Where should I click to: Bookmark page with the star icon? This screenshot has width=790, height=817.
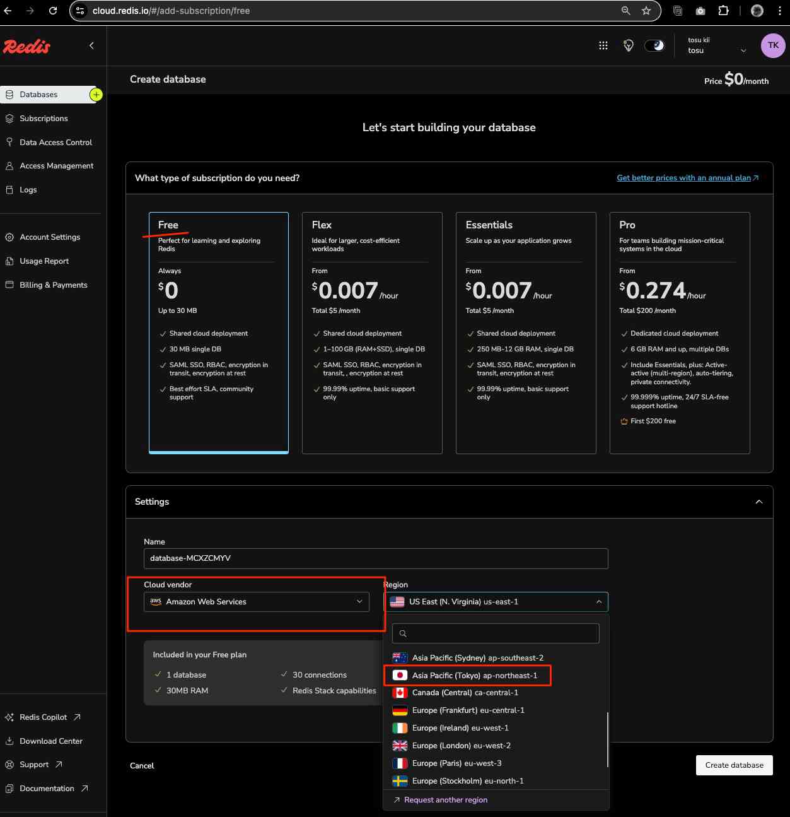[x=646, y=11]
